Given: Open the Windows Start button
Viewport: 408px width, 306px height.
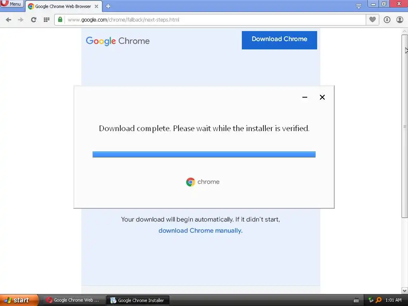Looking at the screenshot, I should (x=19, y=300).
